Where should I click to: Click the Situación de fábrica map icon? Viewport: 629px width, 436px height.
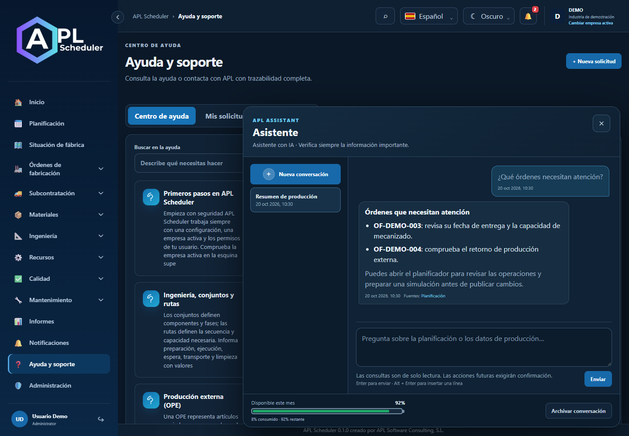(18, 145)
